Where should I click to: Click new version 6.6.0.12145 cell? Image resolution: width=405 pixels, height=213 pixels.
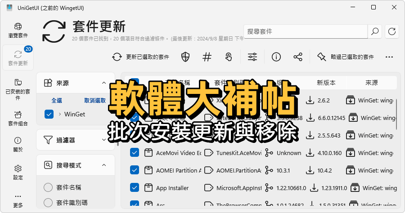coord(331,118)
